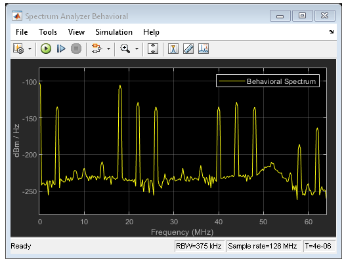
Task: Select the zoom magnifier tool
Action: [125, 49]
